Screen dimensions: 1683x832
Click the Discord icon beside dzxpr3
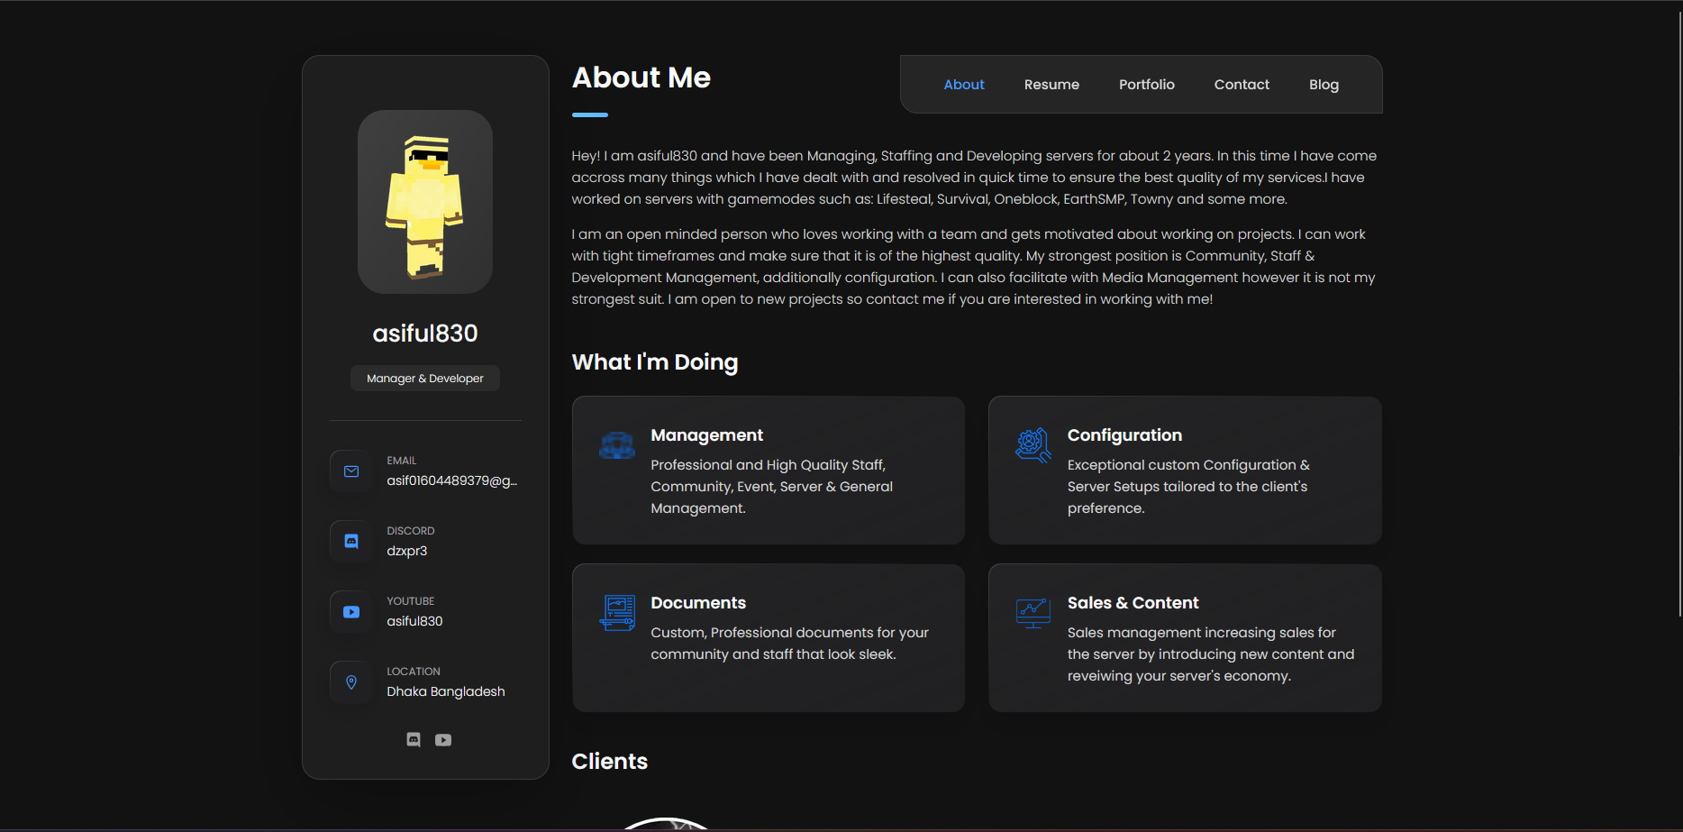351,542
